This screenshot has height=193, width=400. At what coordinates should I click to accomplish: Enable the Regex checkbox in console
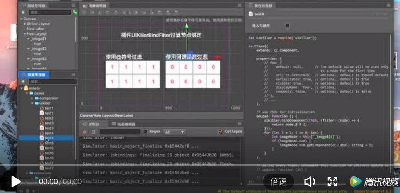[x=145, y=132]
